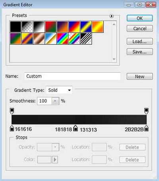Choose the orange-yellow-orange gradient preset
The width and height of the screenshot is (159, 181).
97,27
